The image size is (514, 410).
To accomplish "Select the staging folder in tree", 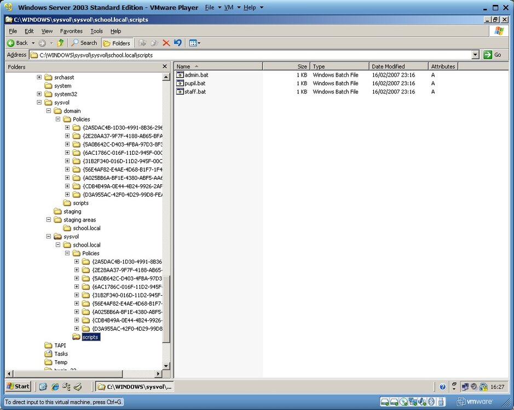I will 67,212.
